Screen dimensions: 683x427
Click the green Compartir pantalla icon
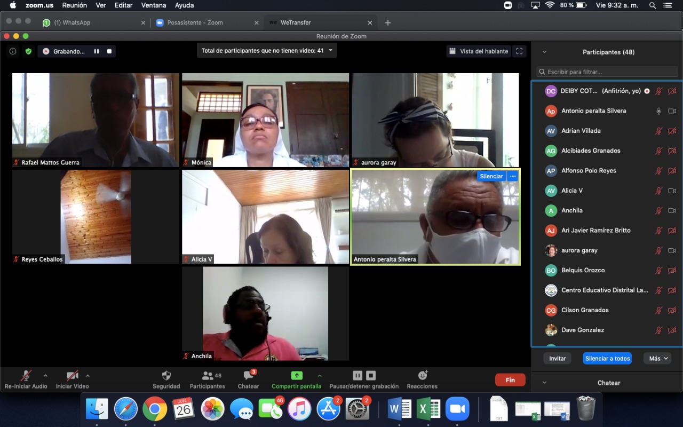[296, 376]
